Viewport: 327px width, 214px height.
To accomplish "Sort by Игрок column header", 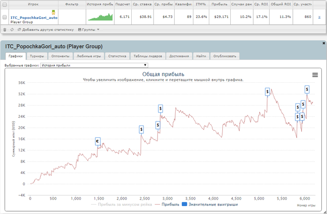I will tap(33, 4).
